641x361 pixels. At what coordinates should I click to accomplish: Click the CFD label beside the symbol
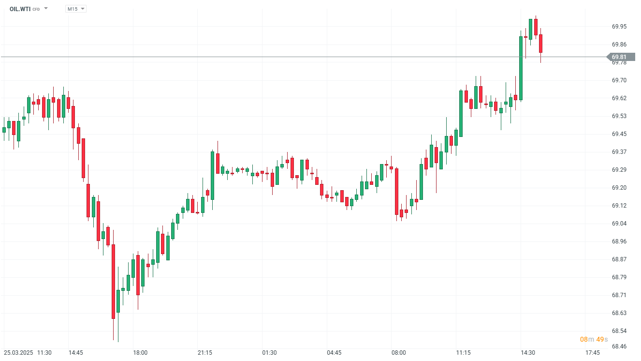coord(36,9)
